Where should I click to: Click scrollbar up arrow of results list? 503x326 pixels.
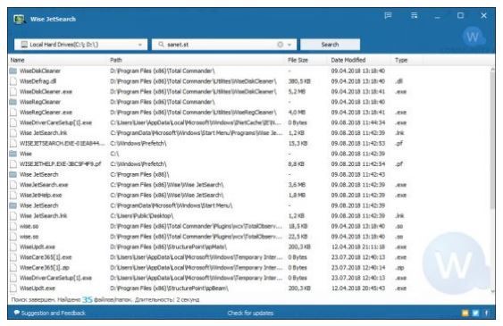pyautogui.click(x=493, y=69)
